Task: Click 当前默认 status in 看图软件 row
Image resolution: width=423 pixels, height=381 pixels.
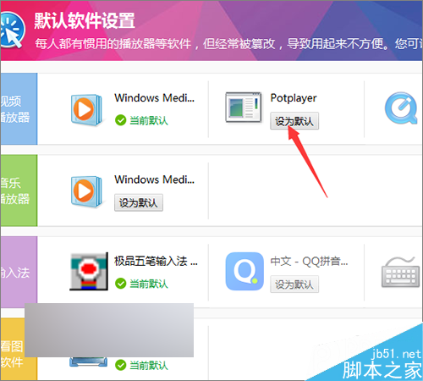Action: (149, 365)
